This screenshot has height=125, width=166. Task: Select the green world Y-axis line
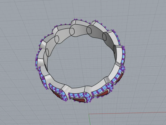pos(90,119)
